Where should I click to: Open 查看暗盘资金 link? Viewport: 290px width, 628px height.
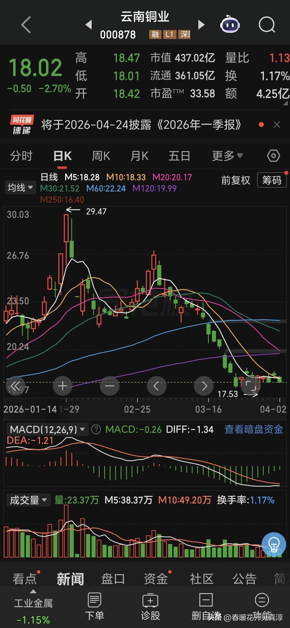(254, 429)
